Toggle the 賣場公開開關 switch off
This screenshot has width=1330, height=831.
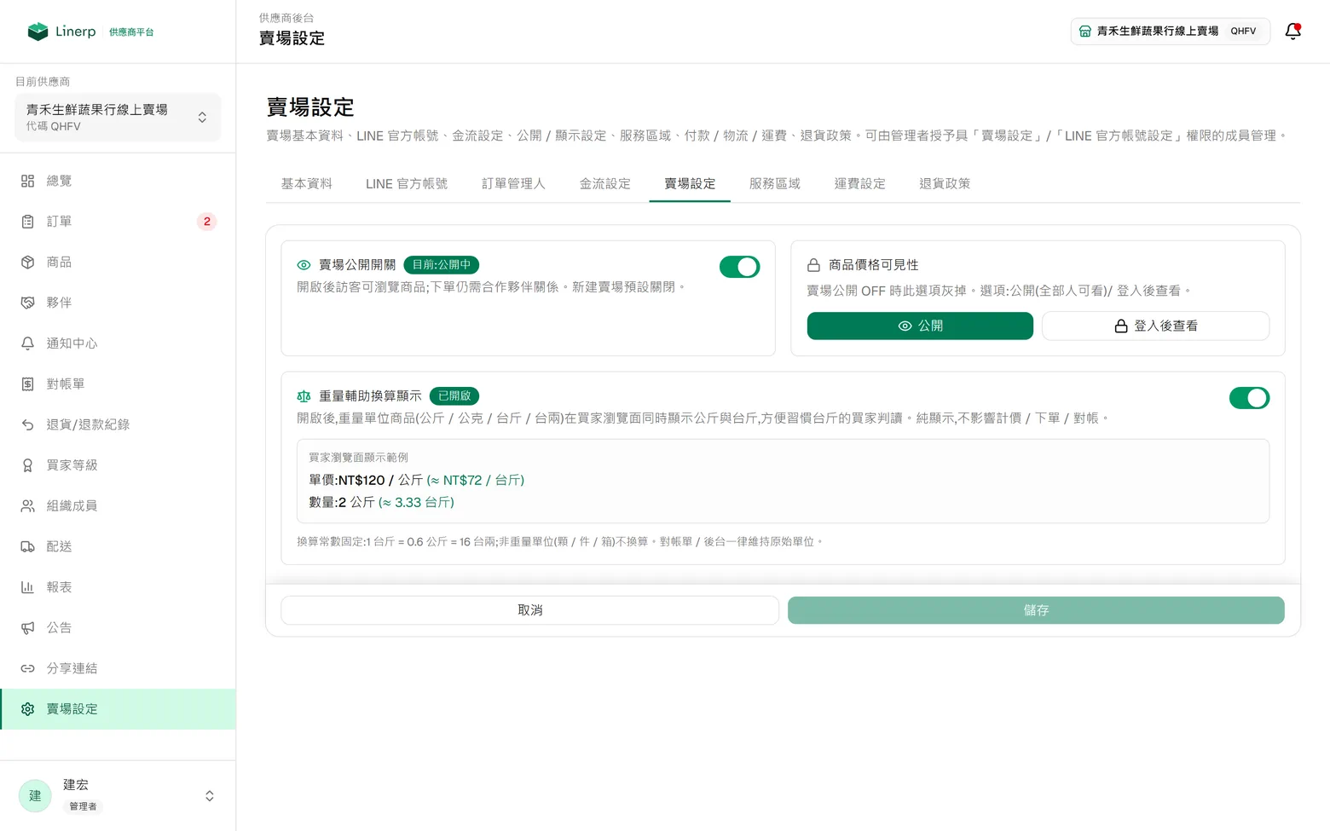(x=739, y=267)
